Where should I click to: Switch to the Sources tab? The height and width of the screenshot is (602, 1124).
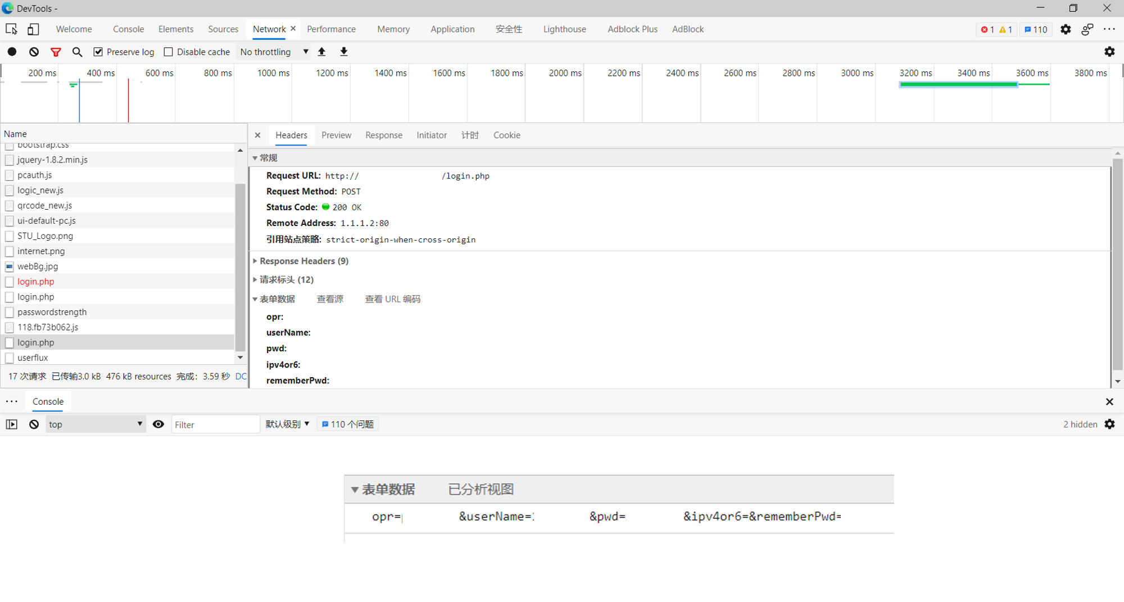(x=223, y=29)
